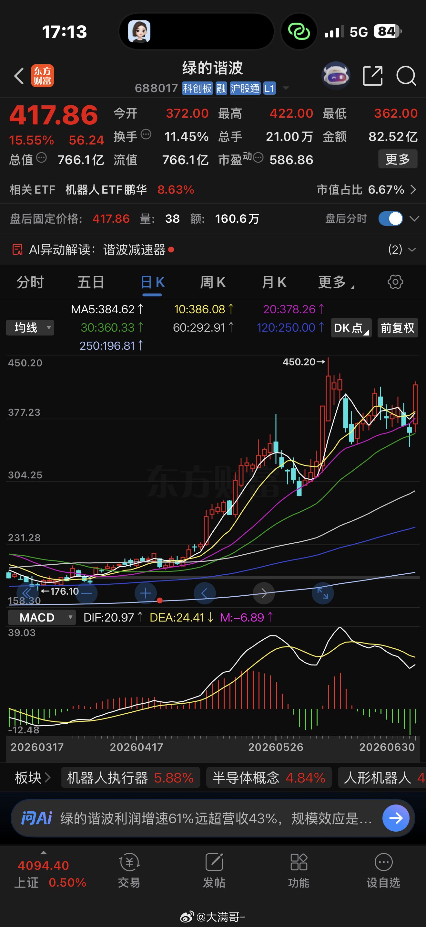426x927 pixels.
Task: Open chart settings gear icon
Action: pyautogui.click(x=395, y=282)
